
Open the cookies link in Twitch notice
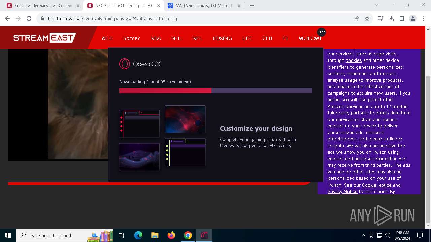tap(354, 61)
